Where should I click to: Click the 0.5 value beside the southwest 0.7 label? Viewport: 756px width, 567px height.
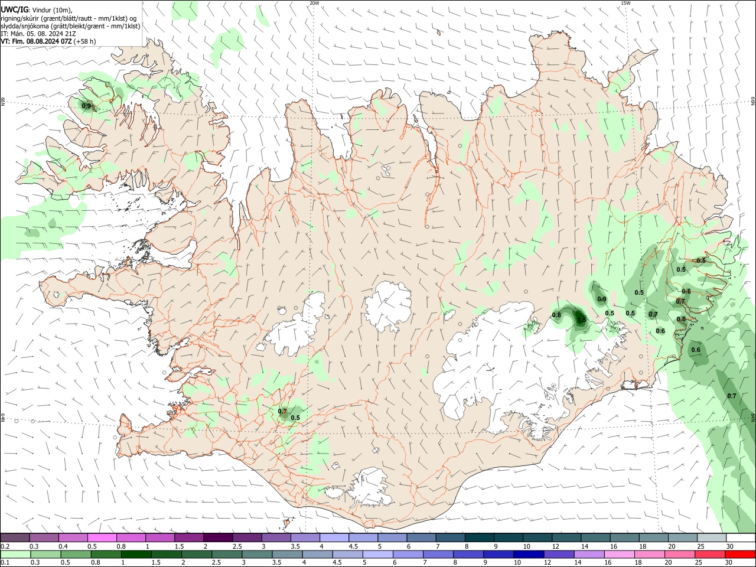pos(295,418)
